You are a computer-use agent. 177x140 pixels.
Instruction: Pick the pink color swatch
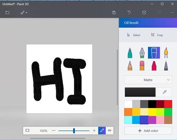tap(160, 120)
